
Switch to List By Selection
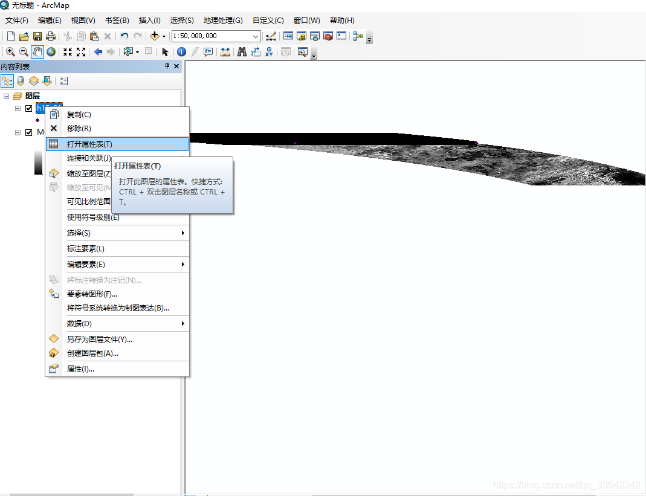pos(47,81)
